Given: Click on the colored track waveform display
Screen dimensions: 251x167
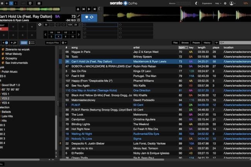Looking at the screenshot, I should (x=177, y=14).
